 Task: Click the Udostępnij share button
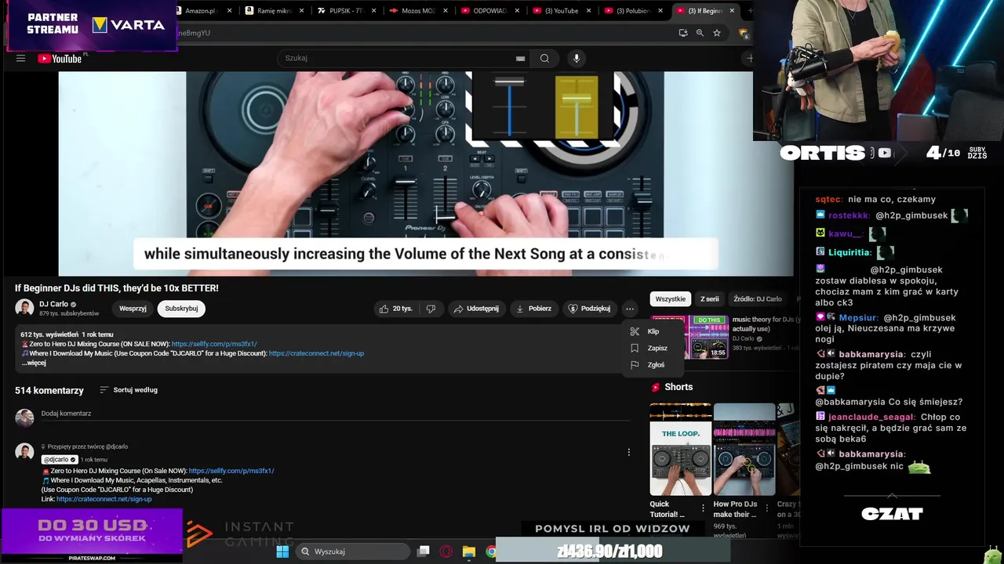tap(476, 309)
